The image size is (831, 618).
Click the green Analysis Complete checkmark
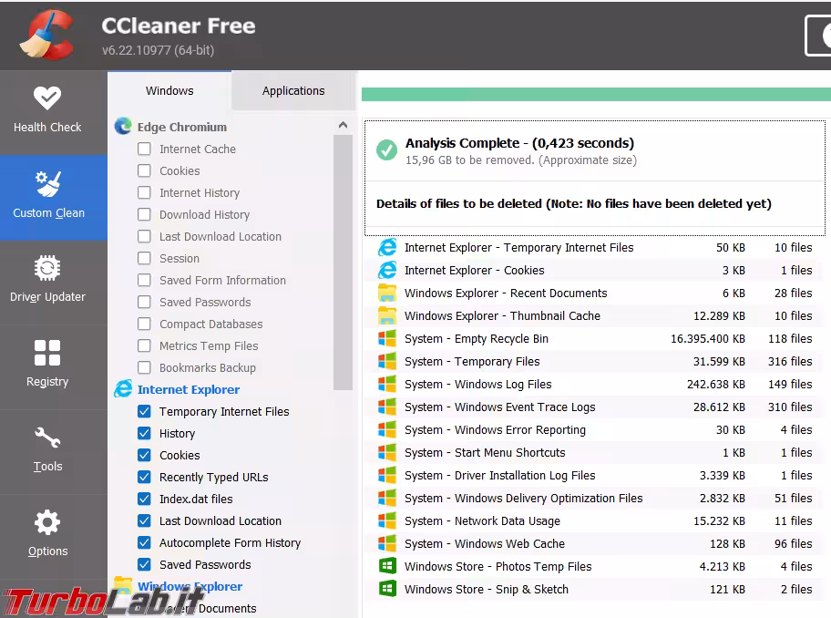387,150
